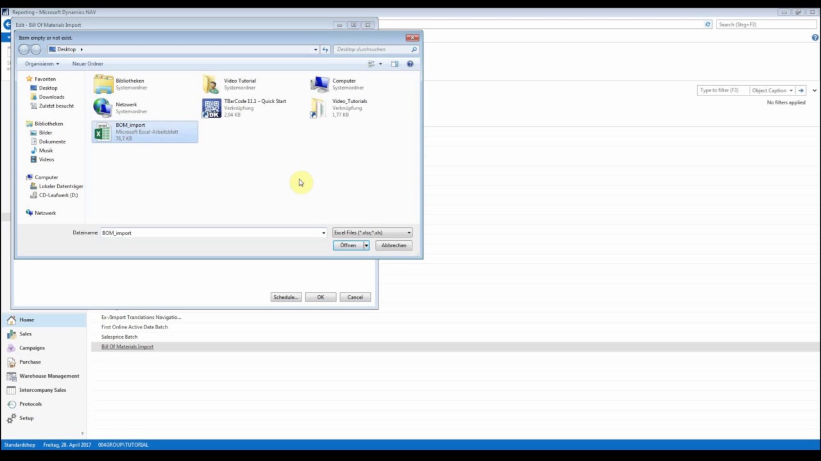The height and width of the screenshot is (461, 821).
Task: Click the Forward navigation arrow in file dialog
Action: point(36,49)
